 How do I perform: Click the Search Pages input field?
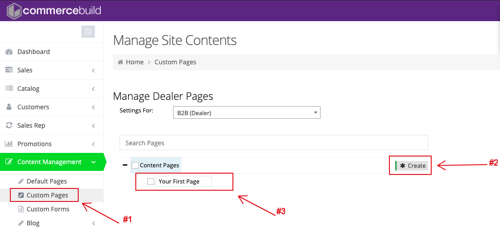(x=273, y=143)
